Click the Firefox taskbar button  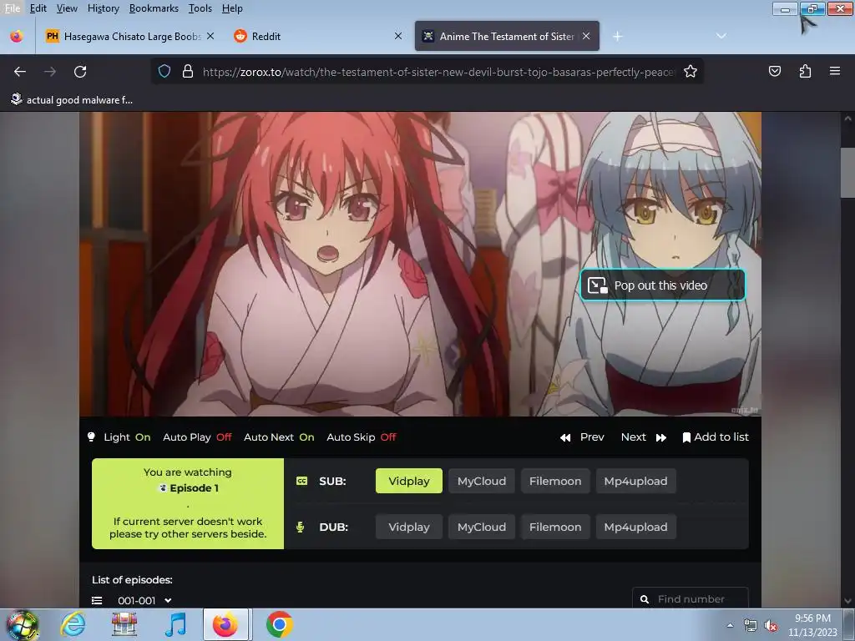tap(226, 624)
